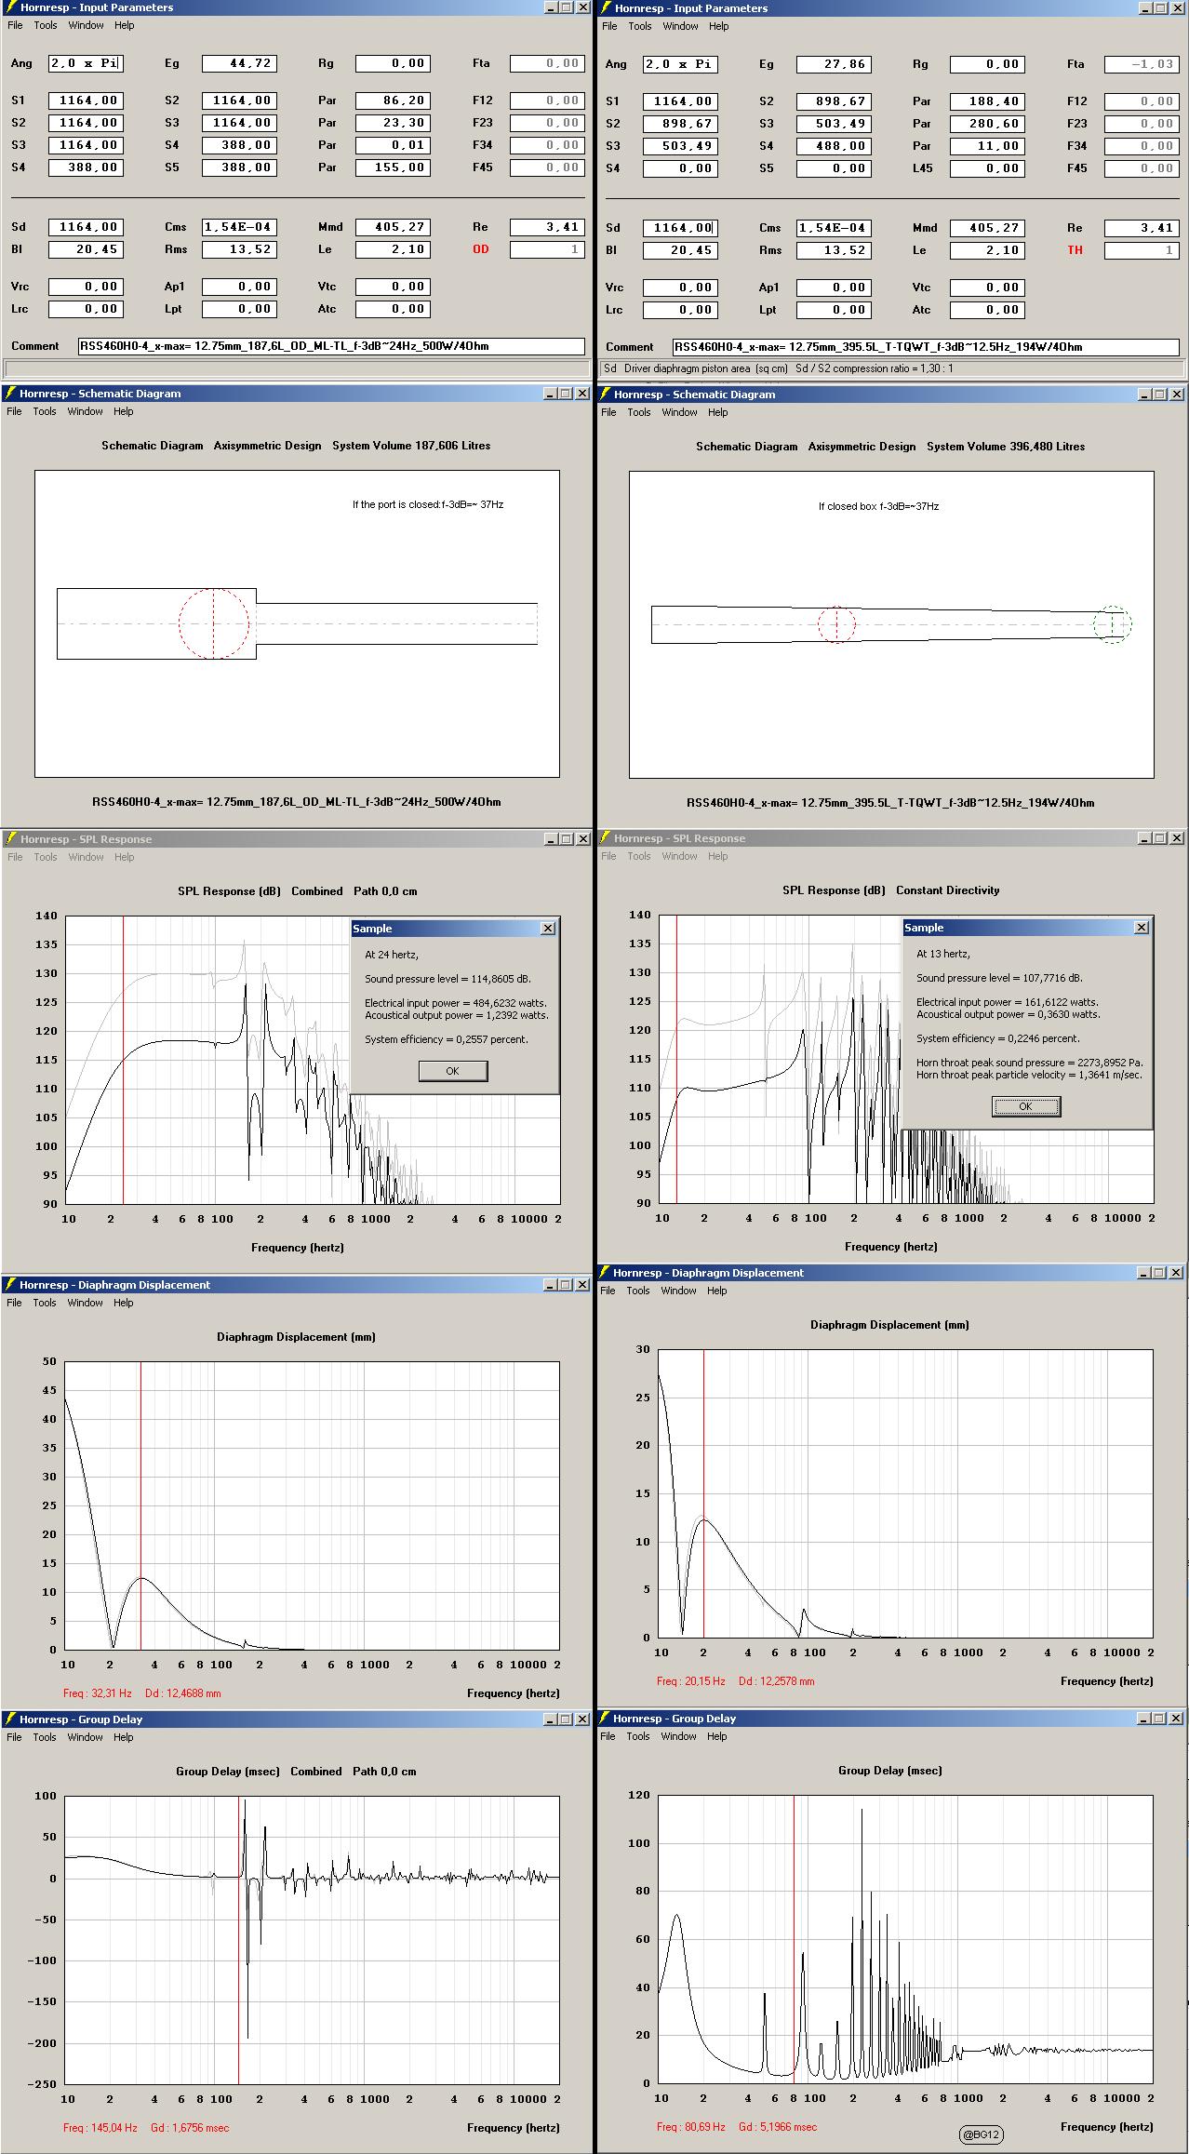Click 'Freq : 32,31 Hz' readout in left displacement
This screenshot has height=2154, width=1189.
[98, 1693]
